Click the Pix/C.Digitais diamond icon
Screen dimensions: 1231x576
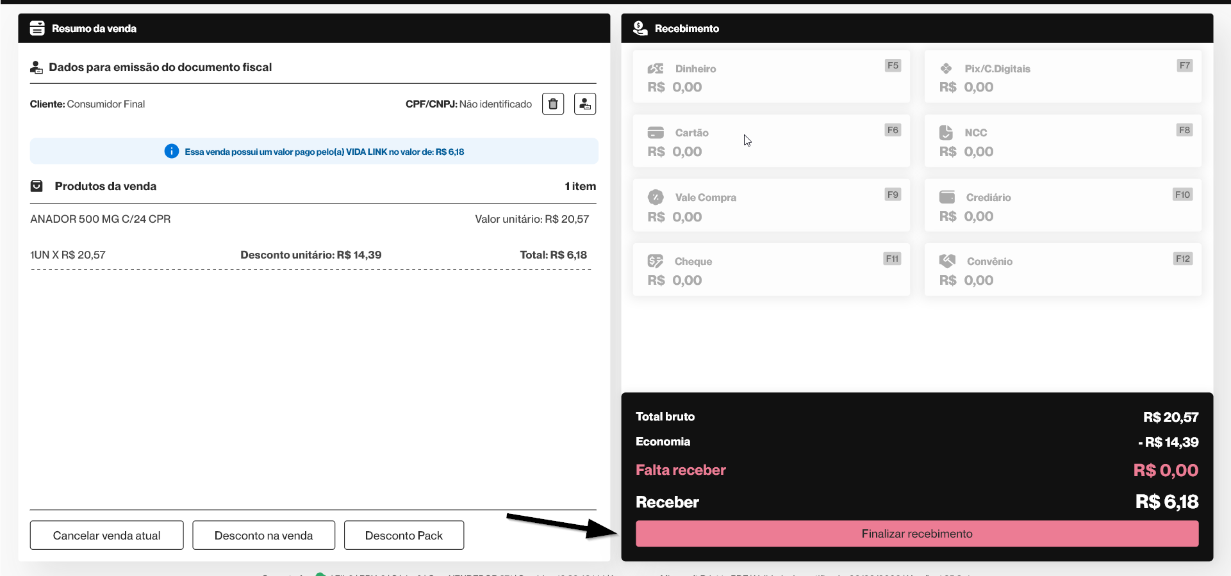point(946,68)
